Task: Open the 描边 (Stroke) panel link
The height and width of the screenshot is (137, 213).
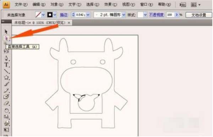Action: (x=64, y=15)
